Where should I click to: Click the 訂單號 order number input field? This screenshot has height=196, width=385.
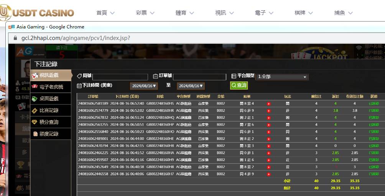[199, 77]
